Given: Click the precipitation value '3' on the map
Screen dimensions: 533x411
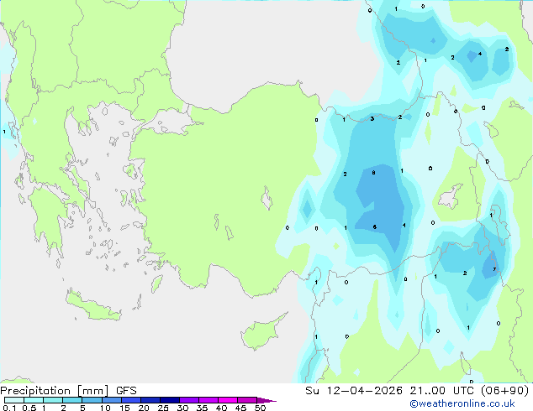Looking at the screenshot, I should (372, 119).
